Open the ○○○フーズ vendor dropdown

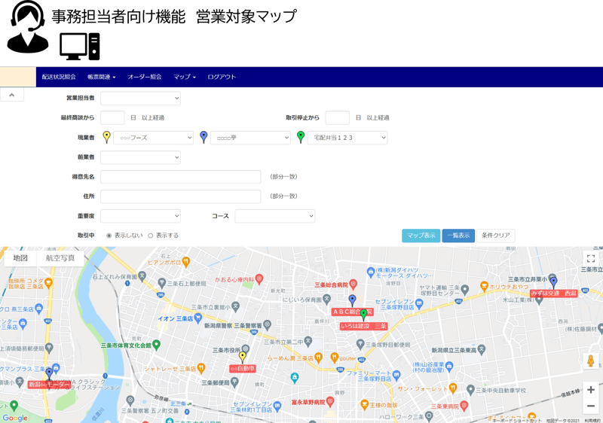(153, 138)
